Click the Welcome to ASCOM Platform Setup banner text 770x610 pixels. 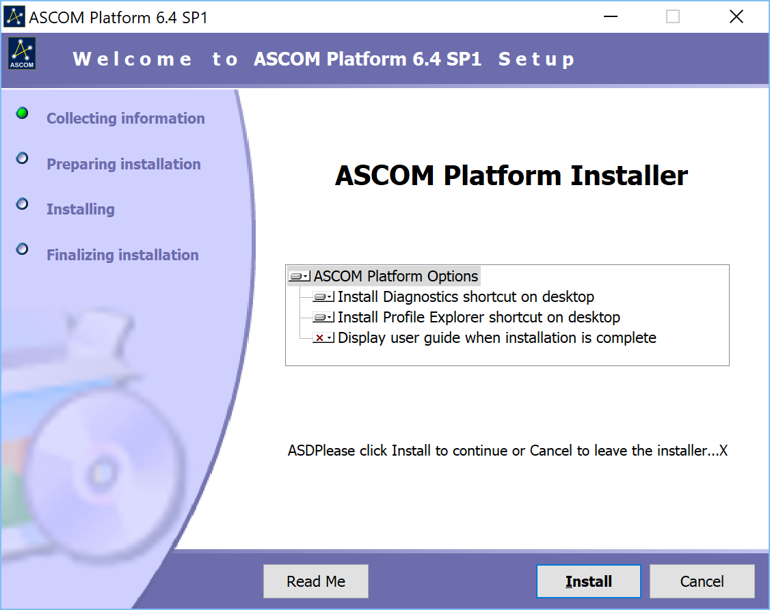323,59
